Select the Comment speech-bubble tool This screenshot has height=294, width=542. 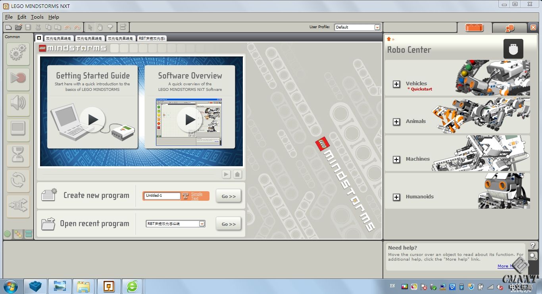[110, 27]
